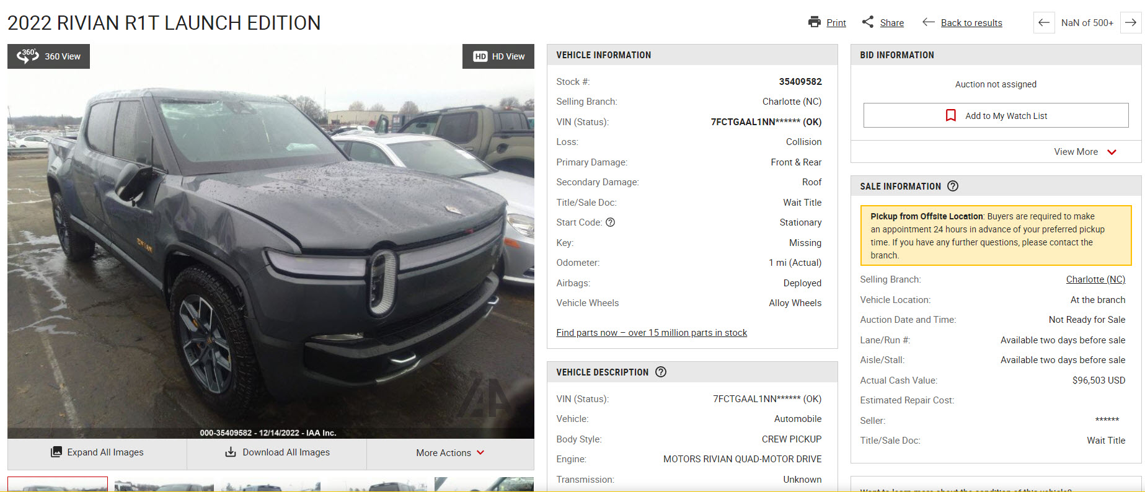Click Back to results link
Image resolution: width=1145 pixels, height=492 pixels.
click(x=971, y=23)
